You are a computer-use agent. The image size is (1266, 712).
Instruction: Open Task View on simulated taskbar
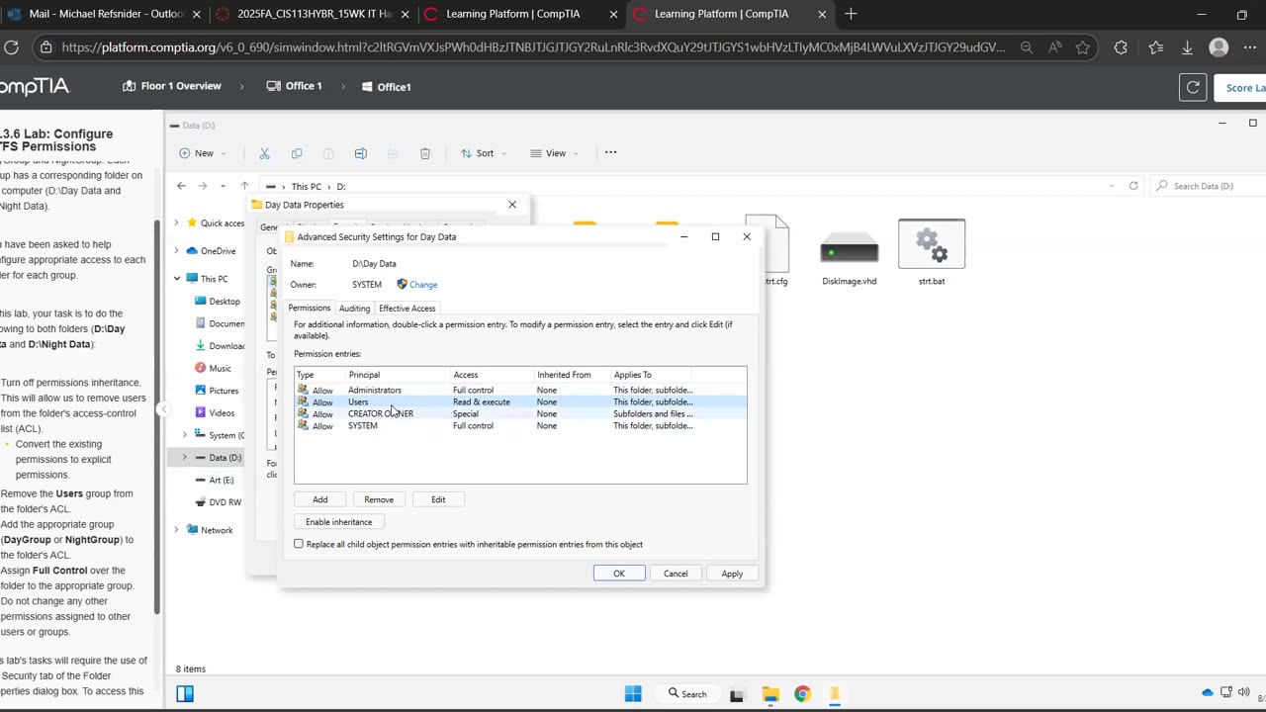click(736, 694)
